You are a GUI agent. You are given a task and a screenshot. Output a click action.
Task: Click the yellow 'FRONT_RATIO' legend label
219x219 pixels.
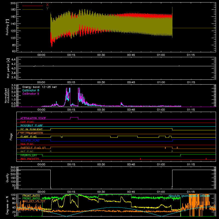click(31, 196)
